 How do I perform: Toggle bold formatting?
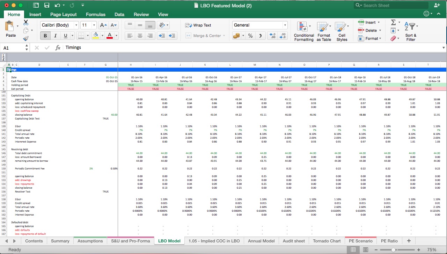click(x=45, y=35)
